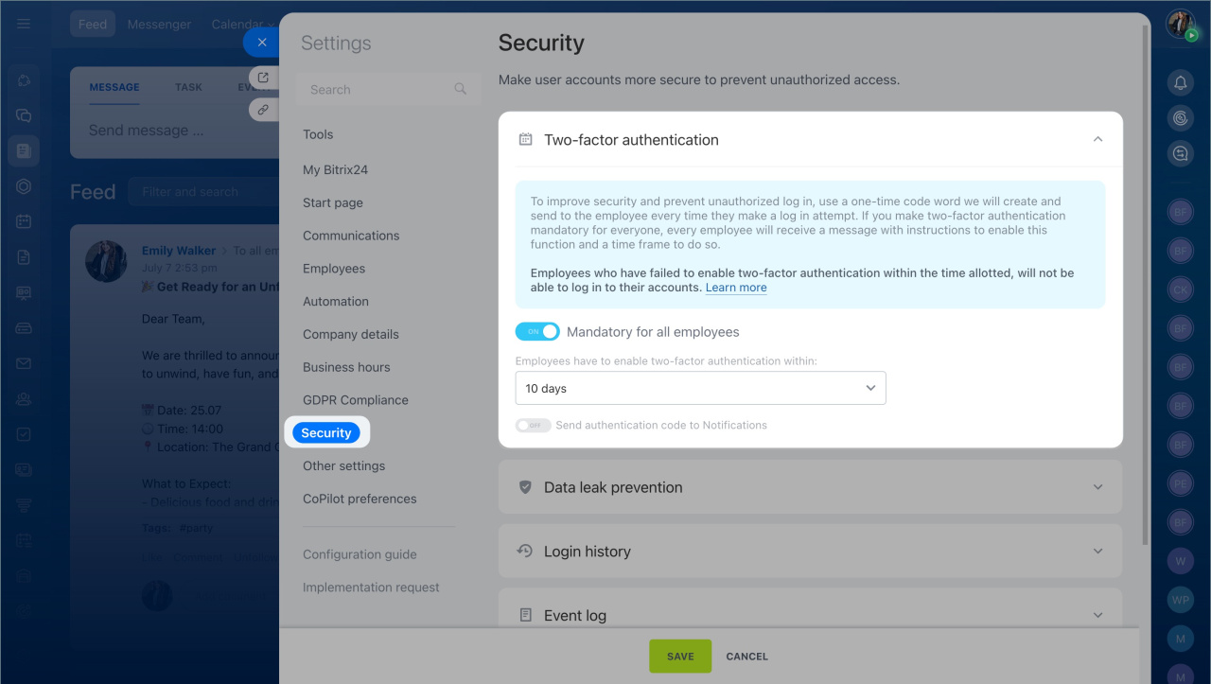Open the Employees settings section
Viewport: 1211px width, 684px height.
pos(334,269)
